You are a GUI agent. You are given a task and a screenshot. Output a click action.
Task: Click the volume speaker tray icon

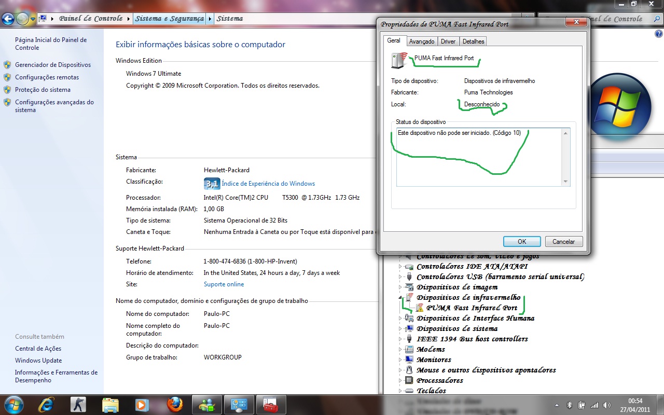click(607, 405)
